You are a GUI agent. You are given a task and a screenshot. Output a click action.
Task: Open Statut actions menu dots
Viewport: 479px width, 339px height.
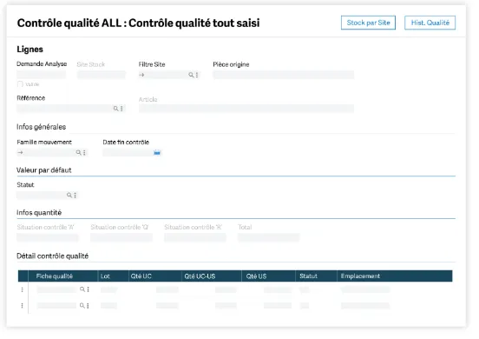(x=75, y=196)
